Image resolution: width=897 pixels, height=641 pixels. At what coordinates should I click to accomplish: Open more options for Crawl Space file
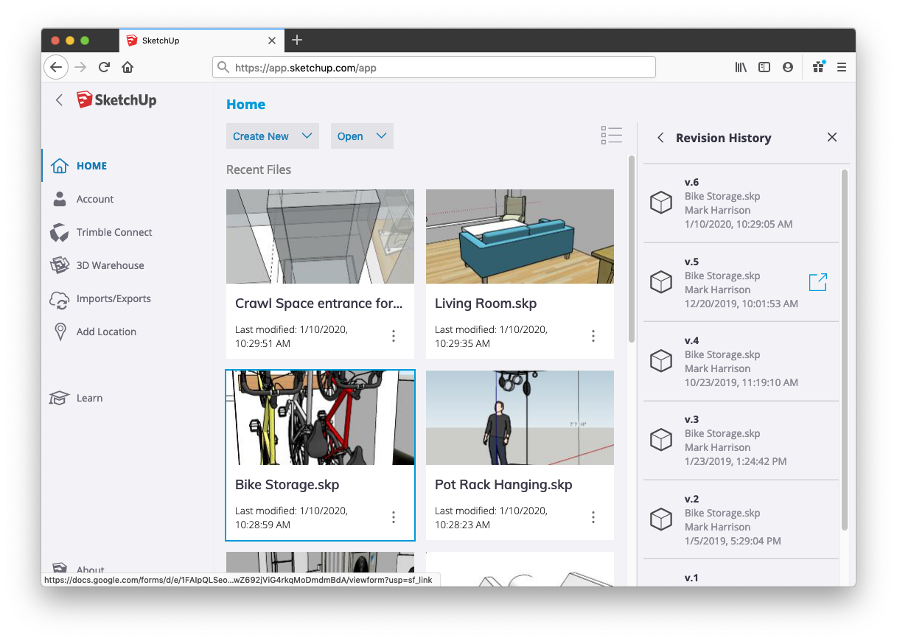click(x=394, y=336)
